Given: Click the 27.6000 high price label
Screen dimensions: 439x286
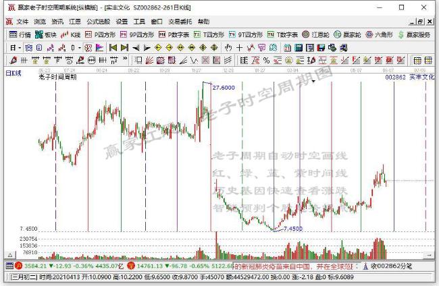Looking at the screenshot, I should pos(224,88).
